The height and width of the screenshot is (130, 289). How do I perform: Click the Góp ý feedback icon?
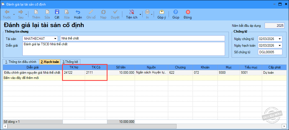point(162,12)
